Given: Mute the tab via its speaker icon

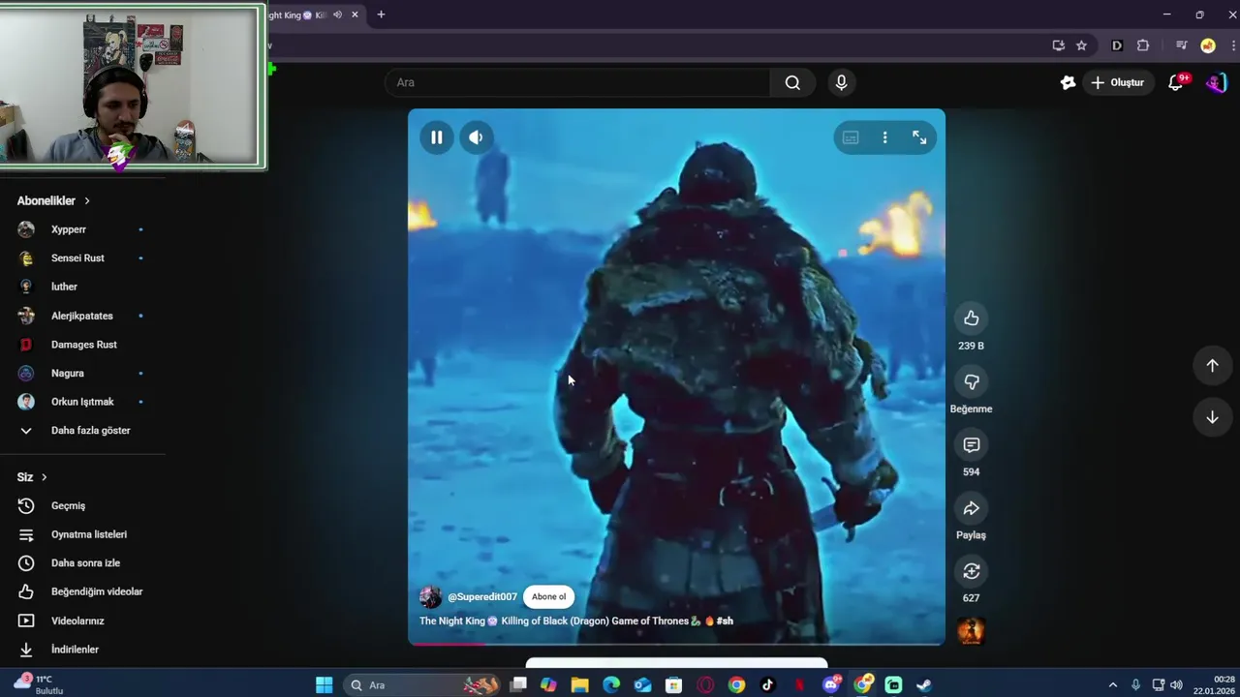Looking at the screenshot, I should 337,15.
